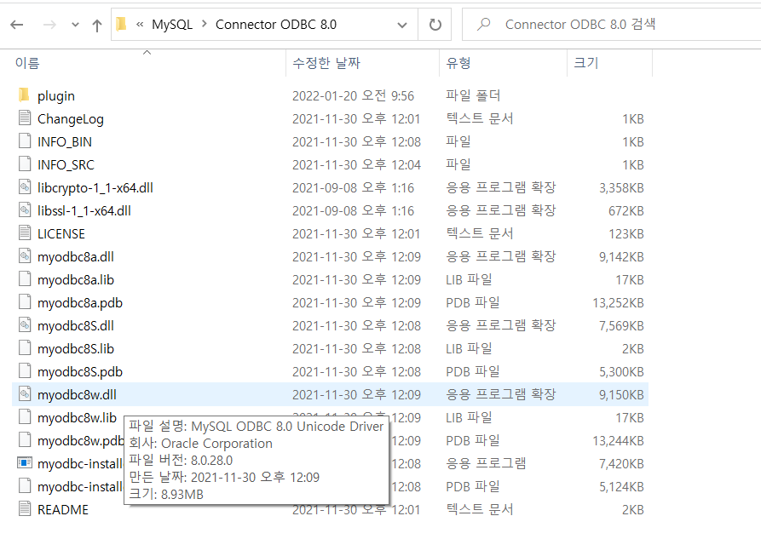Select myodbc8S.dll file icon
The image size is (761, 539).
coord(25,324)
